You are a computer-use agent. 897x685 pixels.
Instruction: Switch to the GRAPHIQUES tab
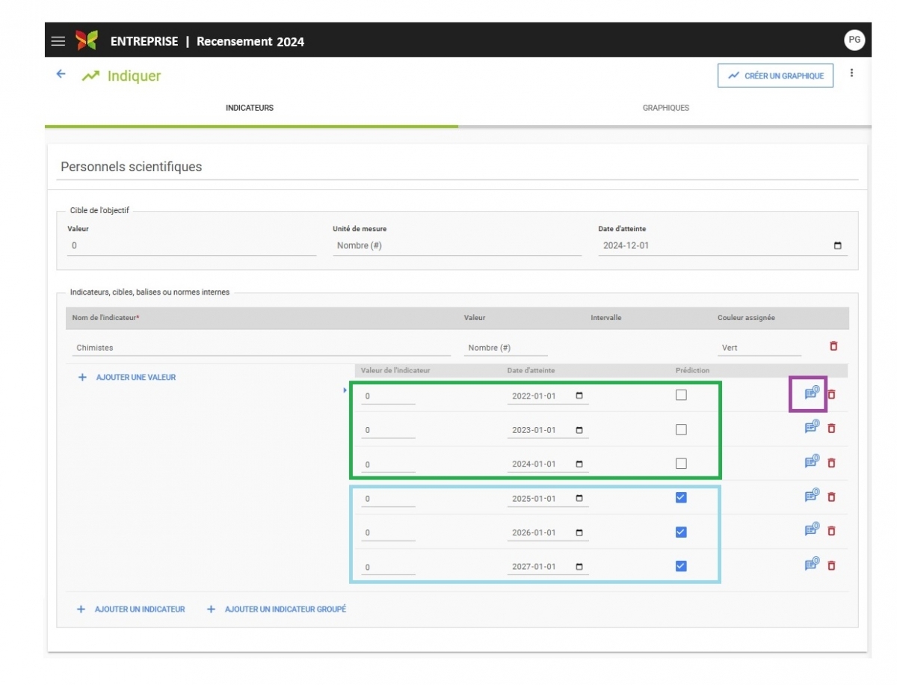click(x=665, y=108)
